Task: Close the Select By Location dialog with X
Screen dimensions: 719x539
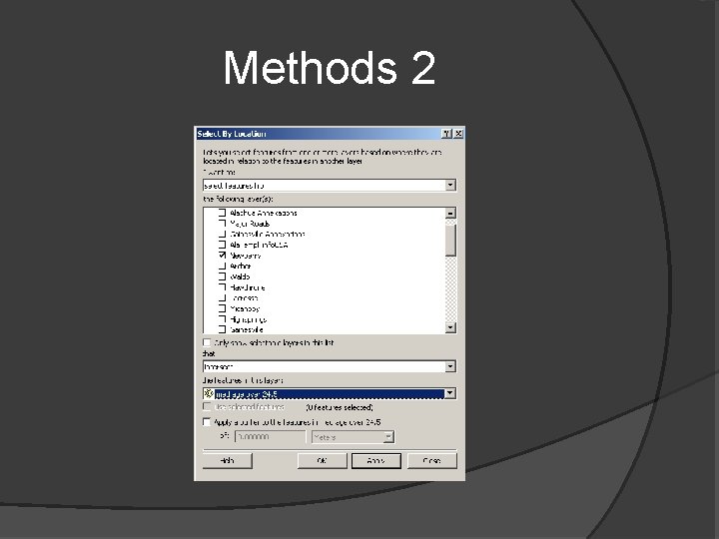Action: 458,134
